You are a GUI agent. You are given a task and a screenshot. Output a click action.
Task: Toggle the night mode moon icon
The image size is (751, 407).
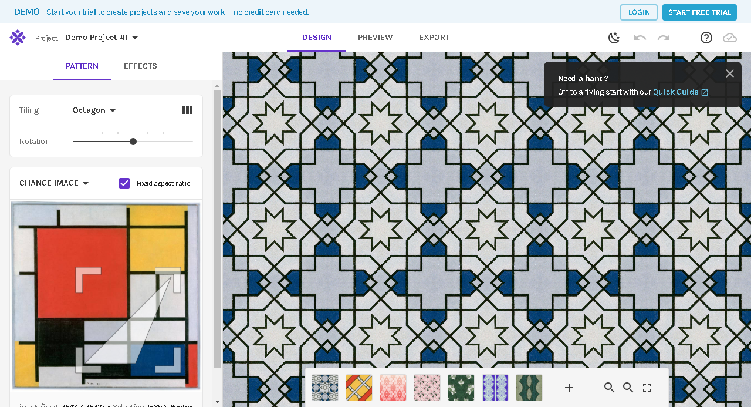[x=614, y=38]
